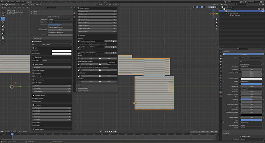Play the animation forward
This screenshot has width=265, height=143.
(111, 131)
